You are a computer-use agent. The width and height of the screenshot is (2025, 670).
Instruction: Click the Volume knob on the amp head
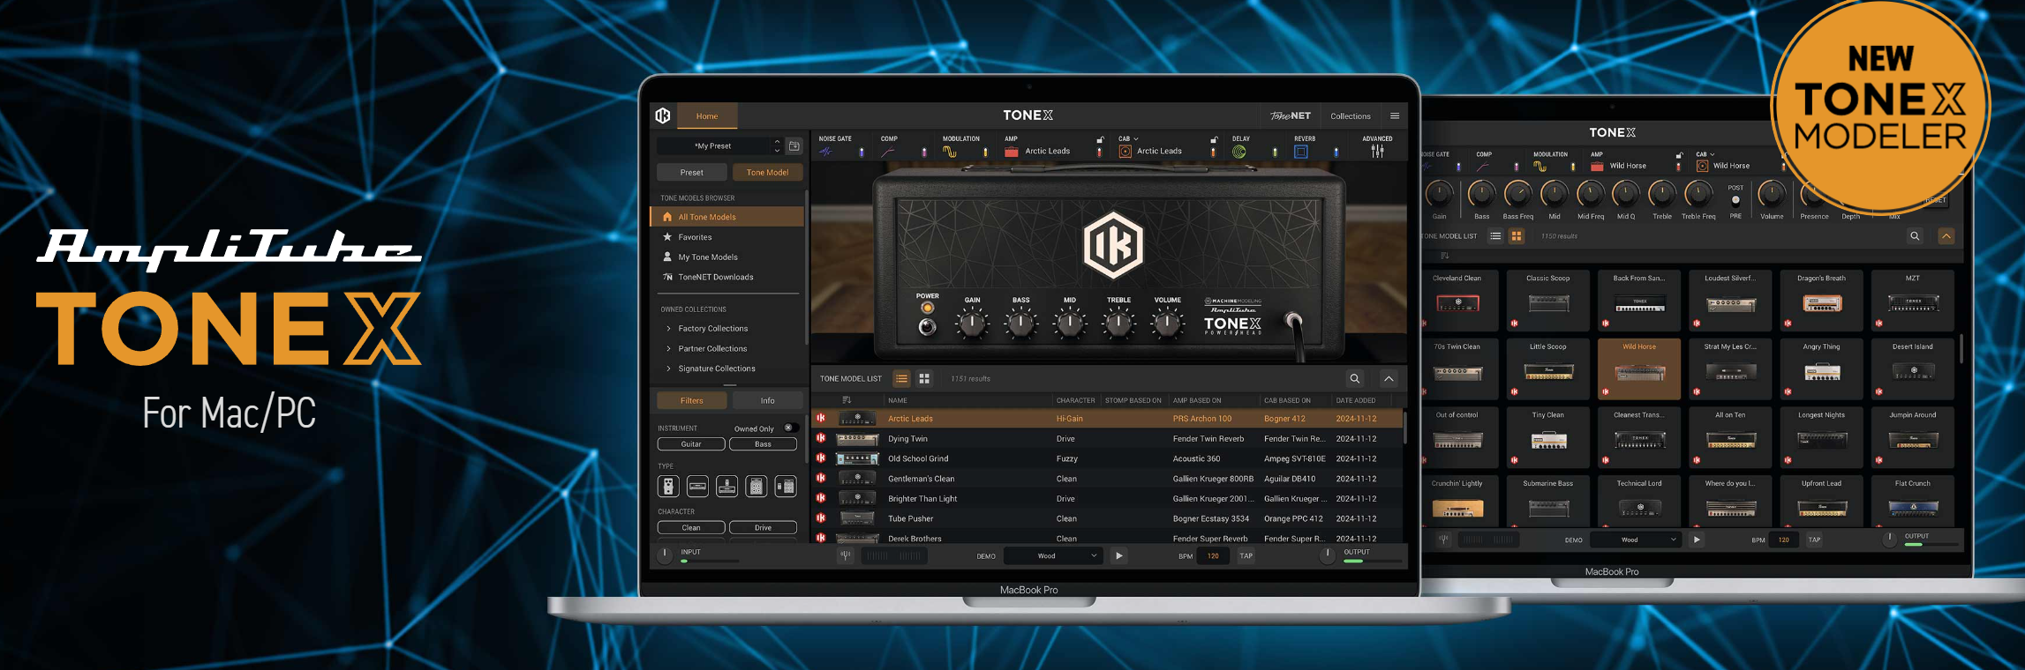1167,324
